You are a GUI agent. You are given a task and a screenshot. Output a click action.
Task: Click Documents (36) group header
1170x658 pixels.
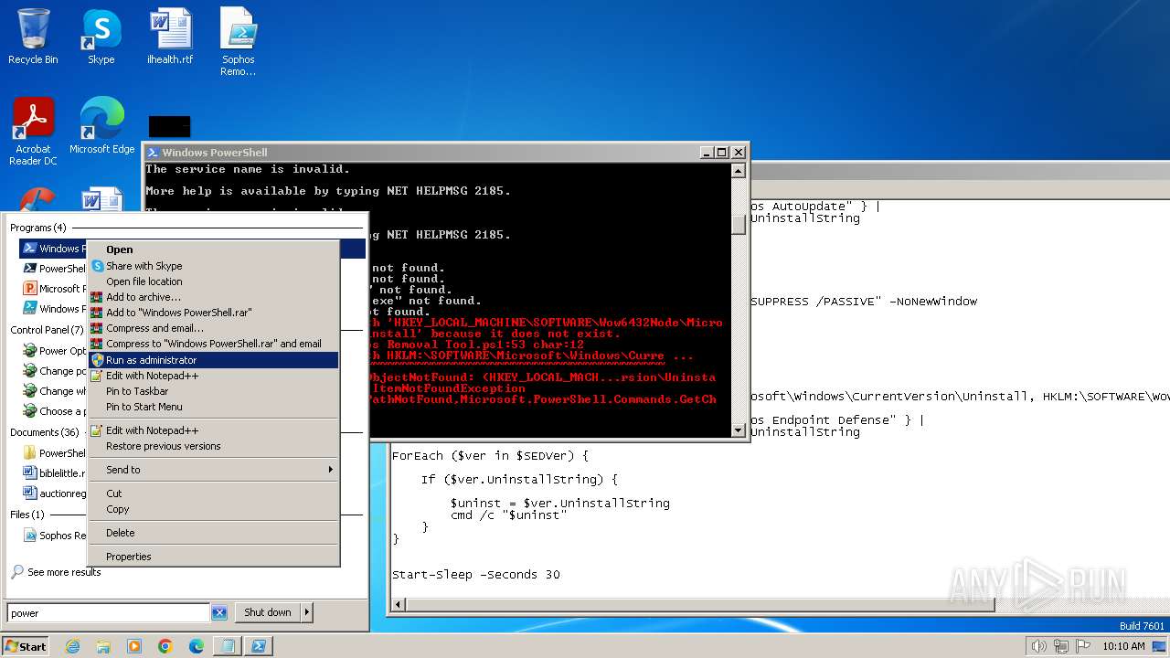[45, 432]
